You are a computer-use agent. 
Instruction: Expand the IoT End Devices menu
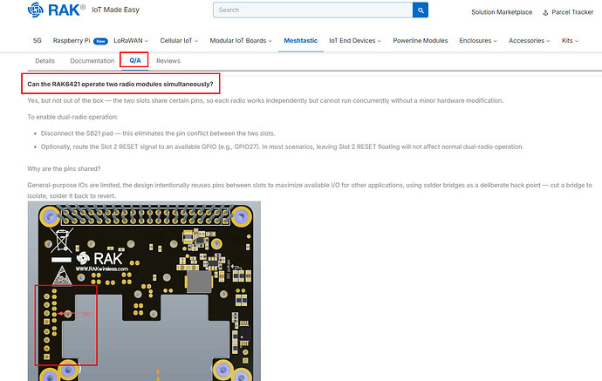click(x=355, y=41)
